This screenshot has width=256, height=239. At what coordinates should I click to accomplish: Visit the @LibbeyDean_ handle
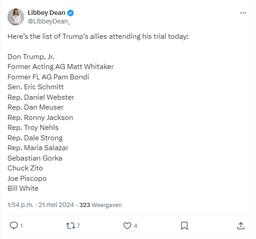[x=49, y=21]
